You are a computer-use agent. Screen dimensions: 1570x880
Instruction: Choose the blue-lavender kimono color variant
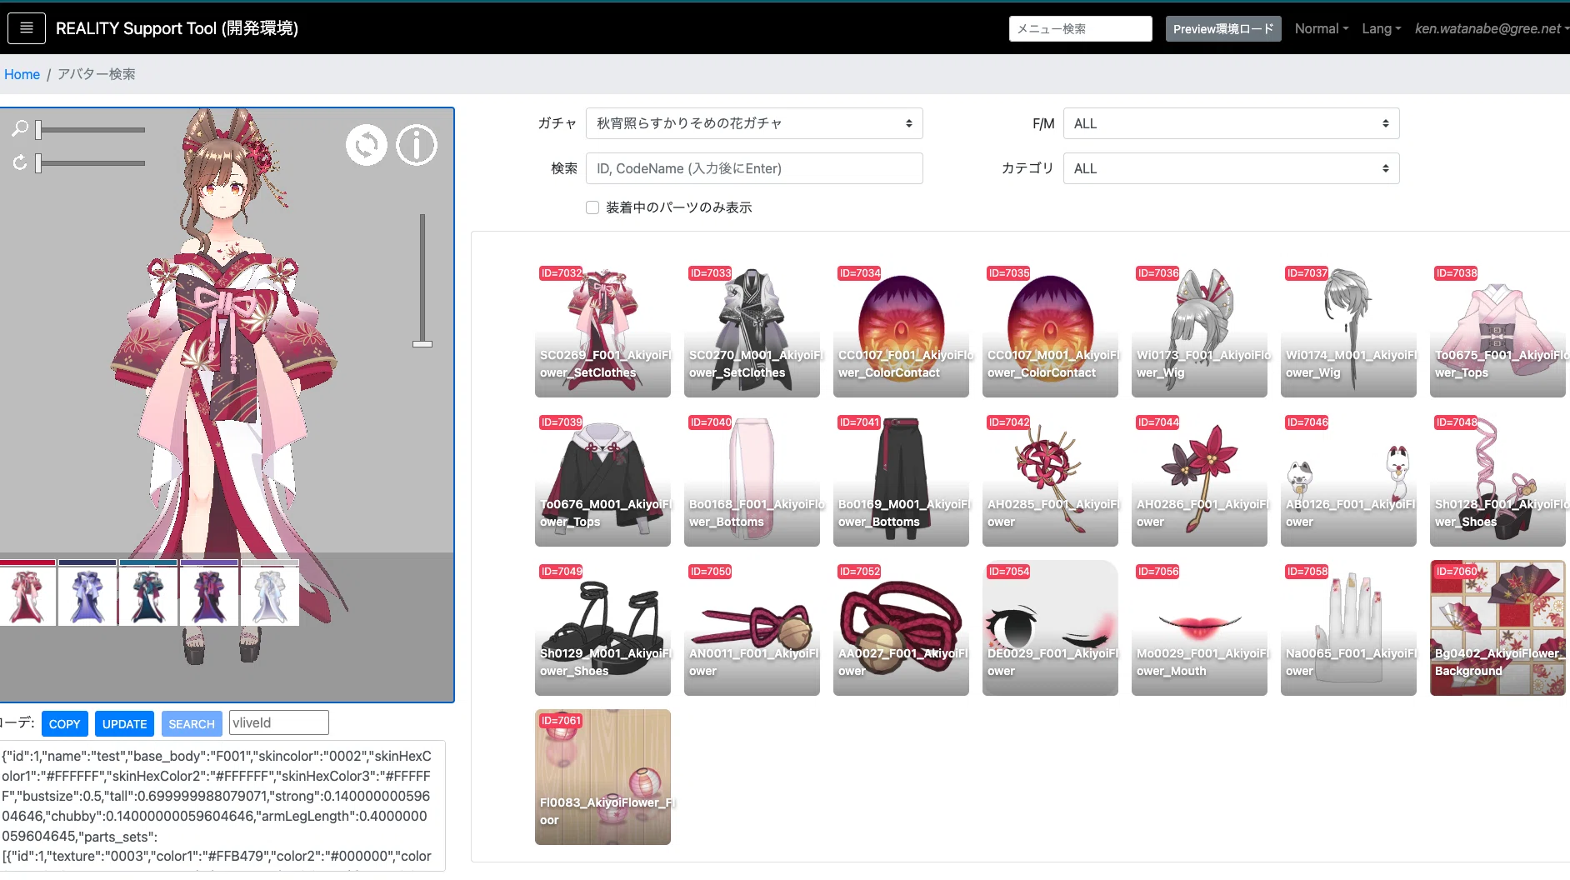[x=87, y=594]
